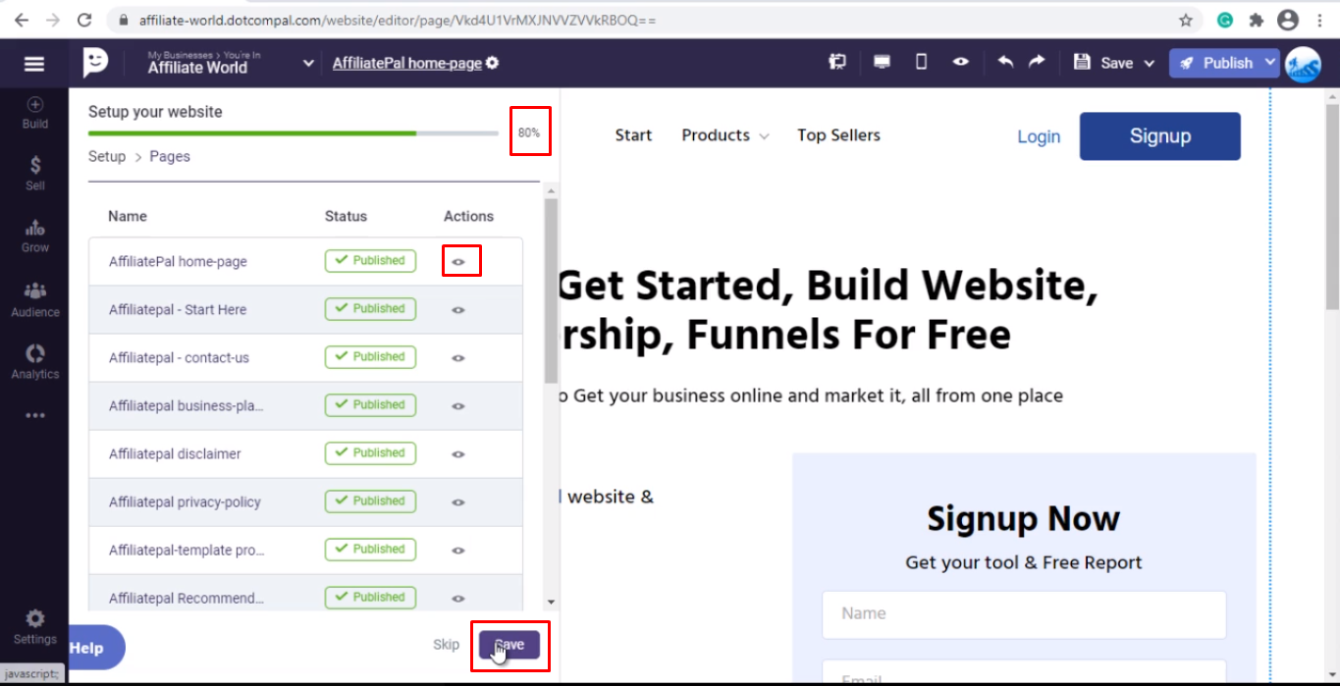Image resolution: width=1340 pixels, height=686 pixels.
Task: Undo the last change
Action: coord(1005,62)
